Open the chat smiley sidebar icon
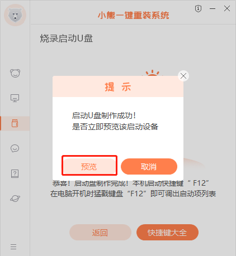Screen dimensions: 236x256 (x=15, y=148)
